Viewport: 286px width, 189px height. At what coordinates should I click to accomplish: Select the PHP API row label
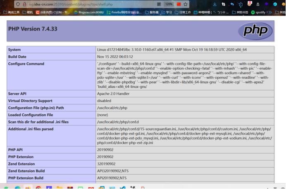coord(15,150)
